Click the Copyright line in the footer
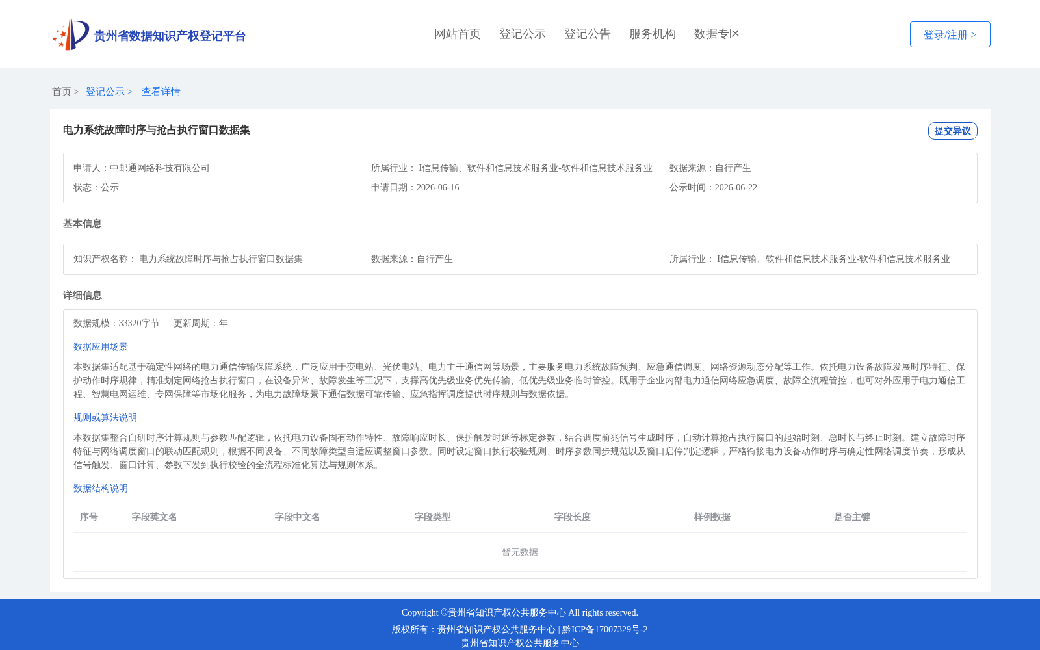The image size is (1040, 650). pyautogui.click(x=520, y=612)
